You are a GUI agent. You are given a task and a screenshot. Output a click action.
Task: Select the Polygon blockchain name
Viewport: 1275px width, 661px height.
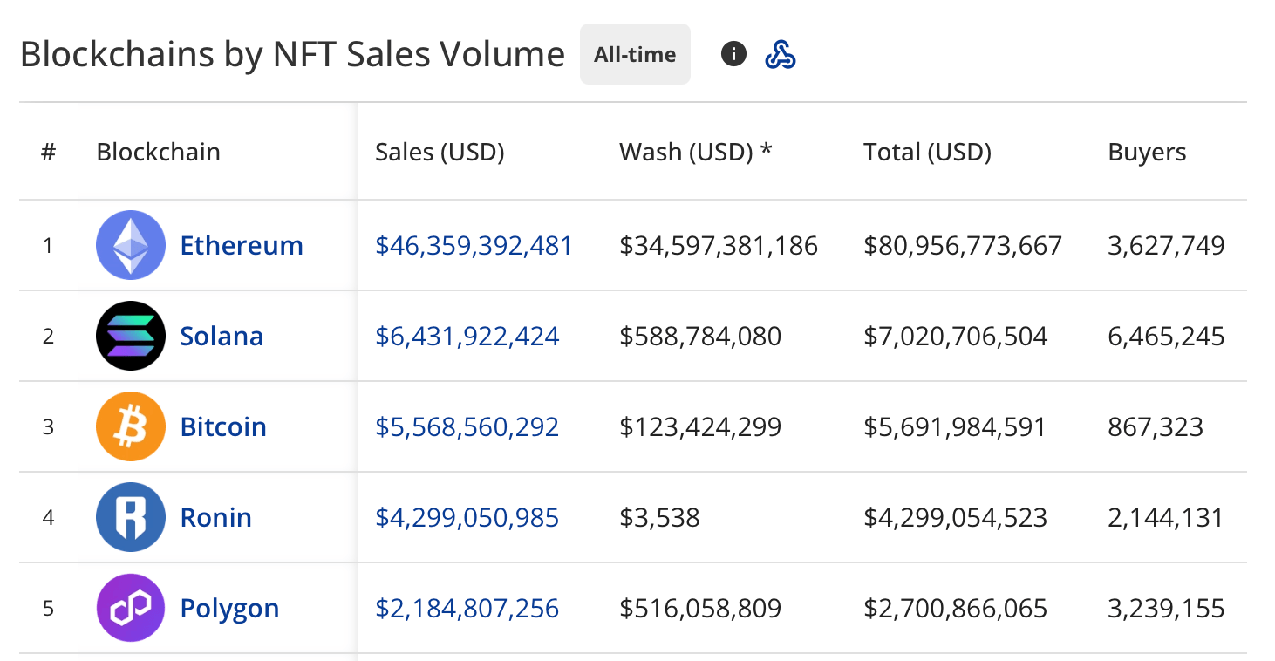tap(229, 608)
